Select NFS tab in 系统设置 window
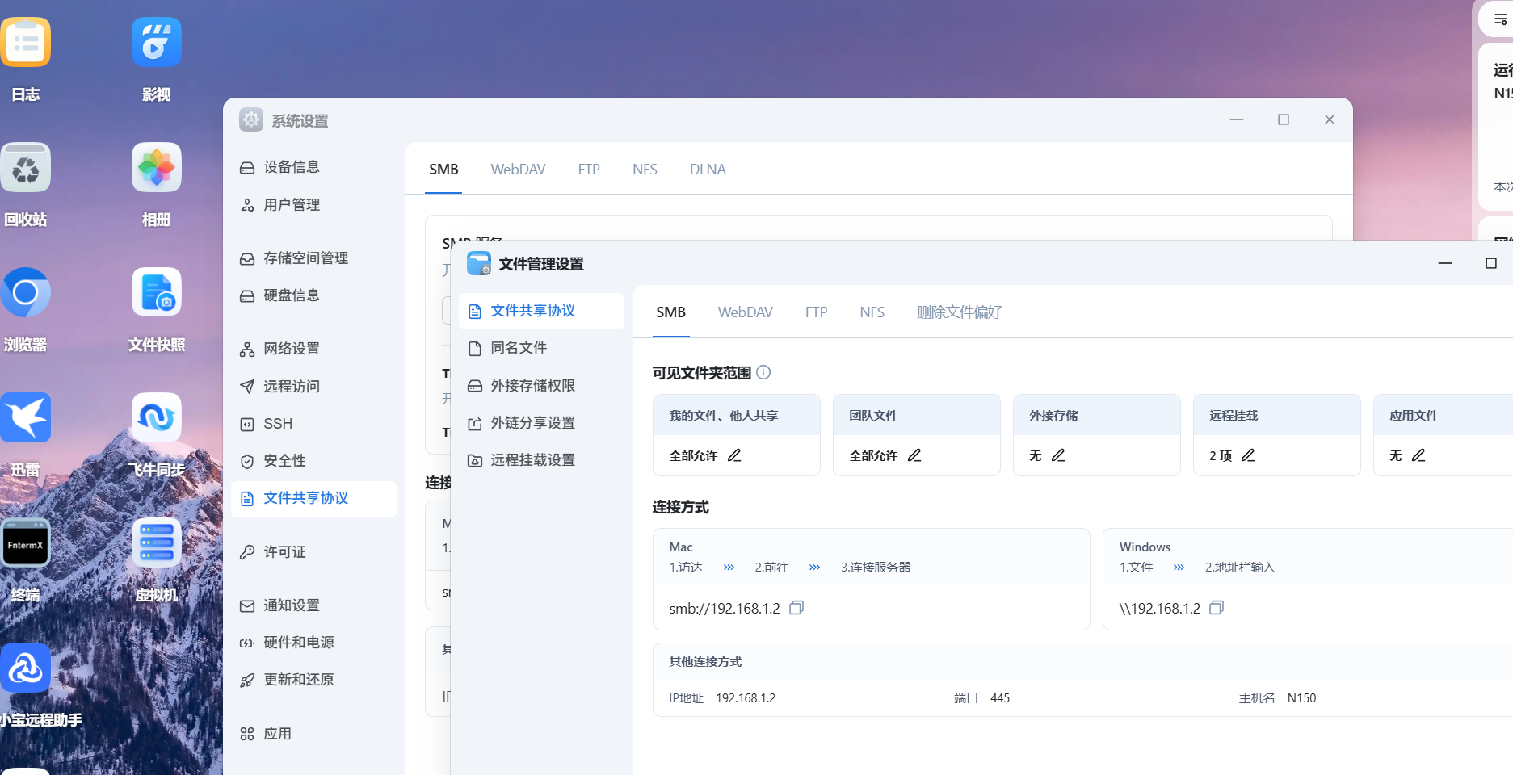The image size is (1513, 775). click(645, 170)
